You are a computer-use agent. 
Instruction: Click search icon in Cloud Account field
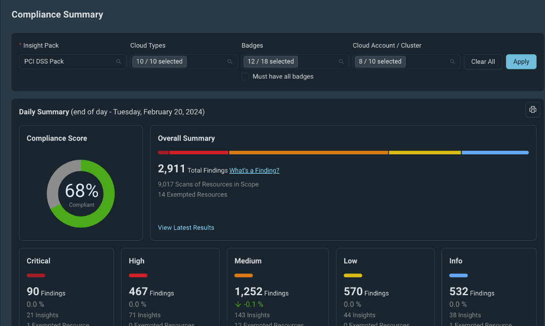[452, 62]
